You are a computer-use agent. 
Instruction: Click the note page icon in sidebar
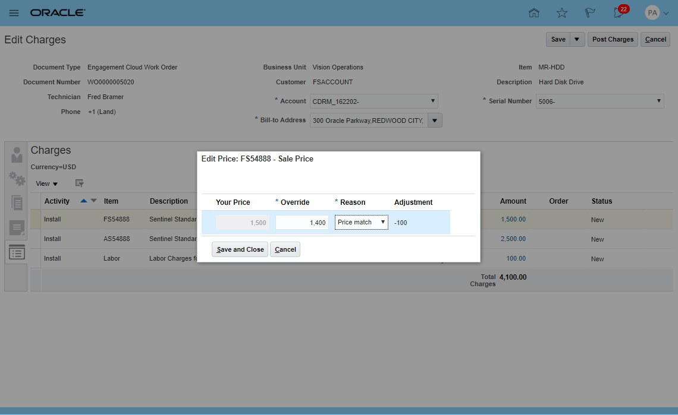17,227
